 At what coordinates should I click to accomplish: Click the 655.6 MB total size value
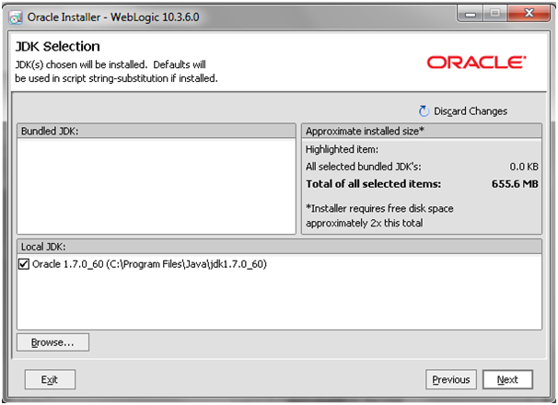[515, 184]
